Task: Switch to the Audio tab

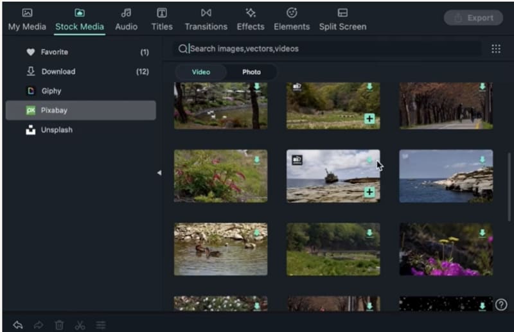Action: pos(126,20)
